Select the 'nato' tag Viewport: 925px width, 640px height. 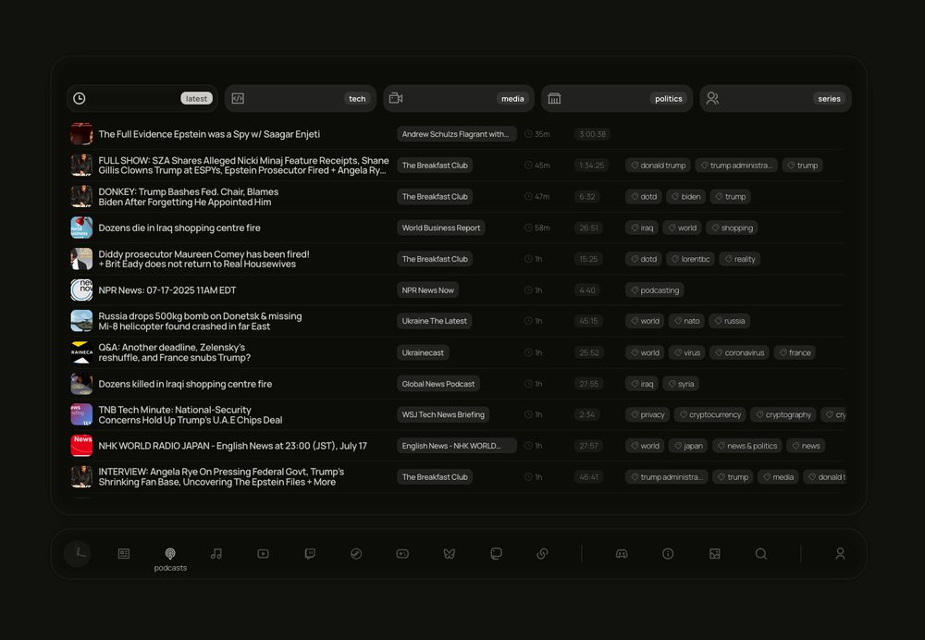point(686,321)
